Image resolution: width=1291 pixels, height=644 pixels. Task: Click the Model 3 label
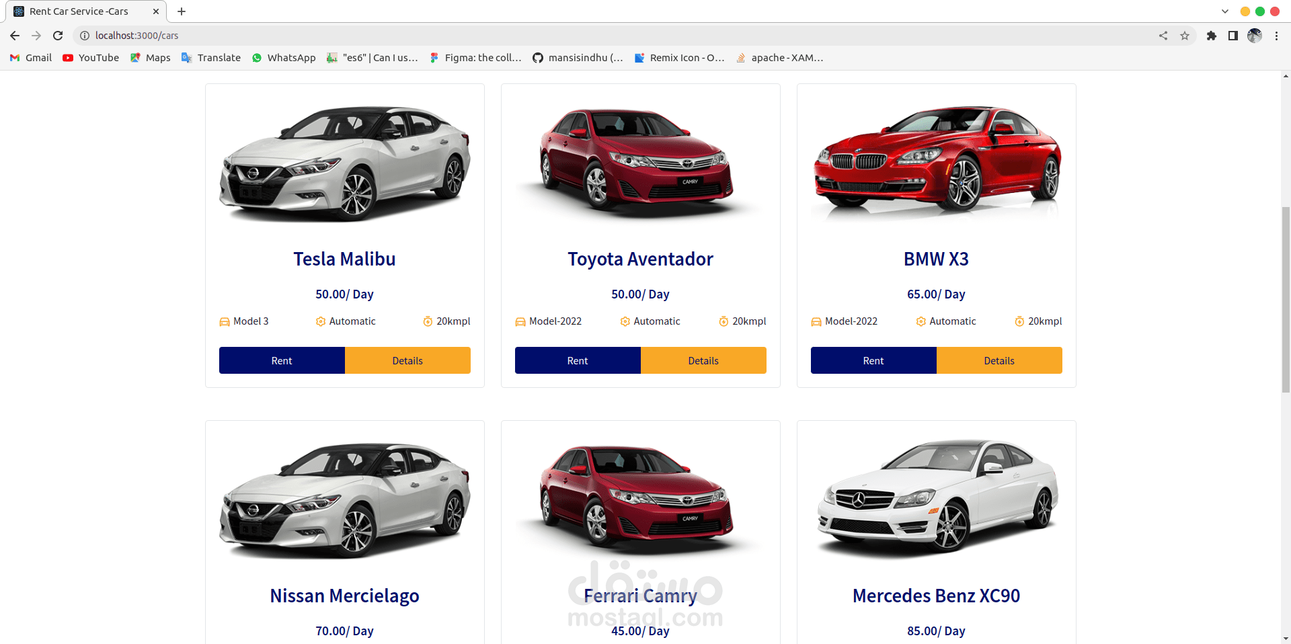tap(251, 321)
